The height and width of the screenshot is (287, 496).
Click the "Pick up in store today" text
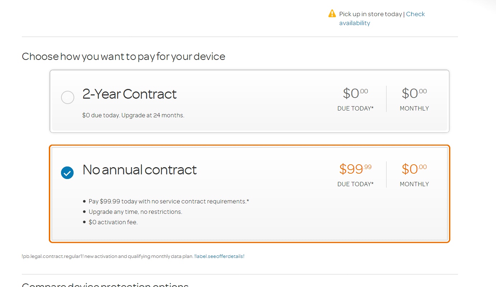(x=370, y=14)
